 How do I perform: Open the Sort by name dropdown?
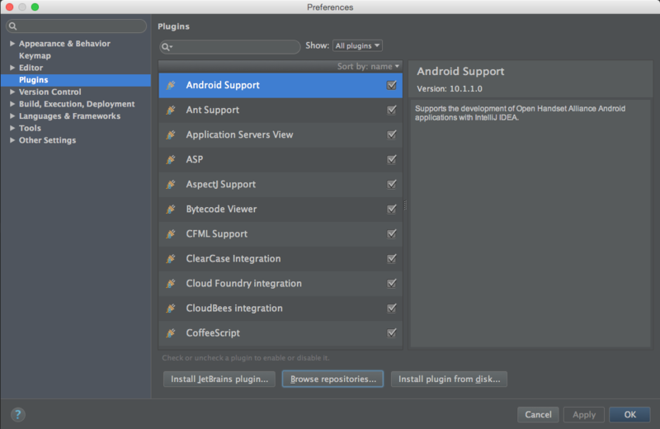(368, 67)
